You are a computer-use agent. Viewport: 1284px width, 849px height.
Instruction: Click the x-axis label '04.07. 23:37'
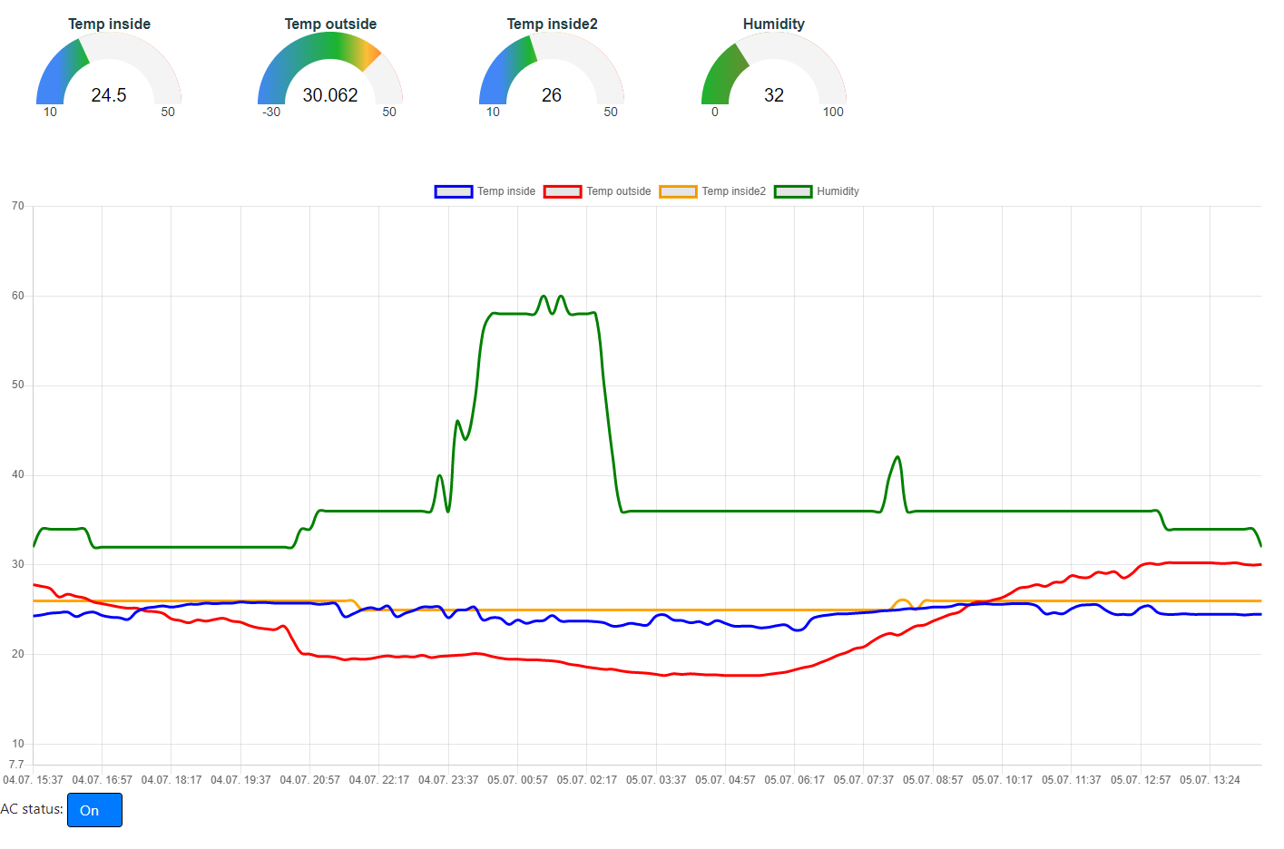click(448, 780)
